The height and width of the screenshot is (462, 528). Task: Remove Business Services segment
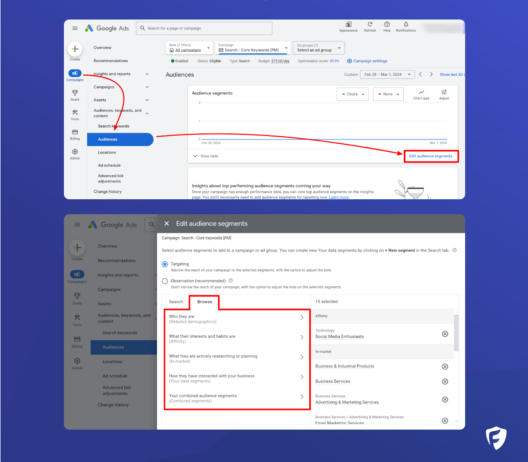445,382
